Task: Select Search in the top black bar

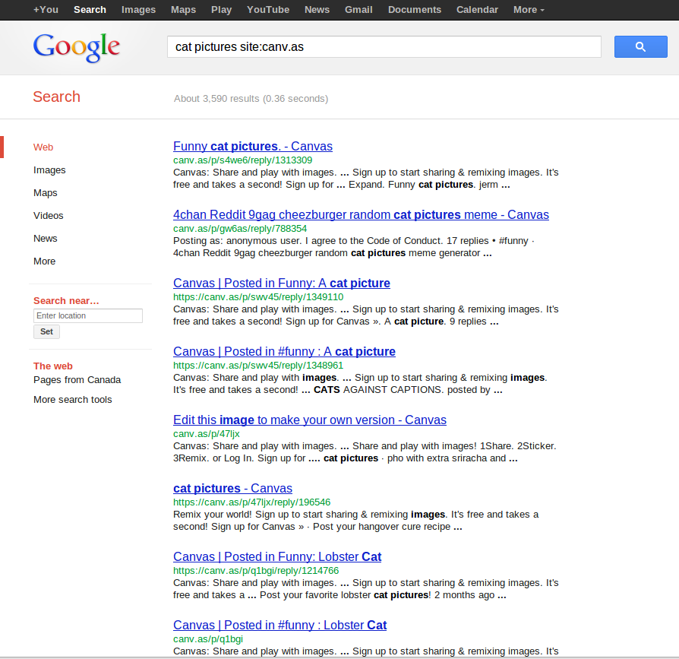Action: (x=90, y=10)
